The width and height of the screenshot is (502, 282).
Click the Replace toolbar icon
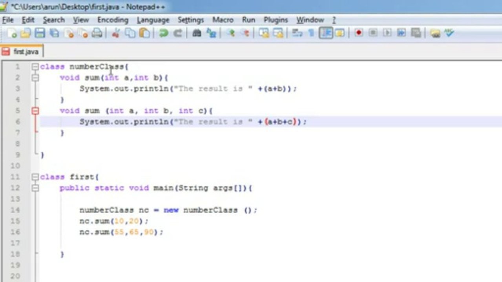211,33
